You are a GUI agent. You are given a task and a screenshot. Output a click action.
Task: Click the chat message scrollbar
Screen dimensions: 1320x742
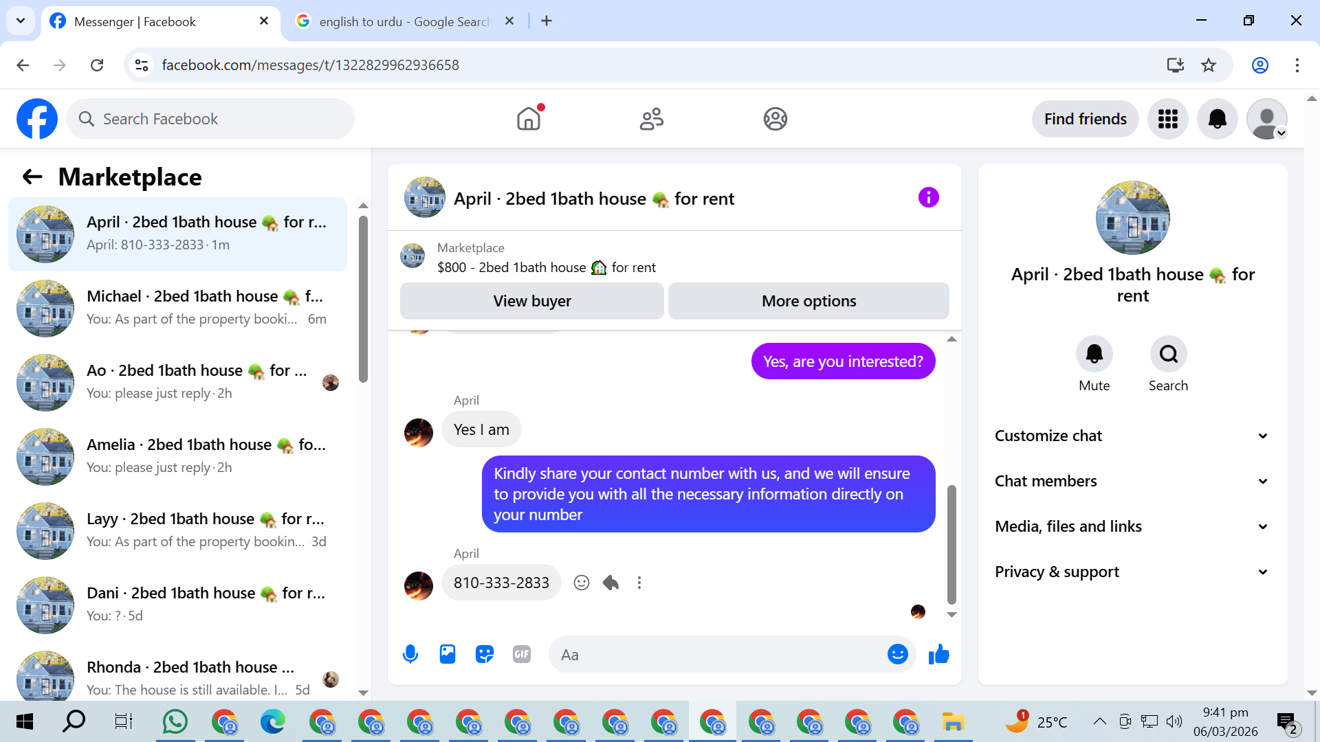[x=951, y=543]
